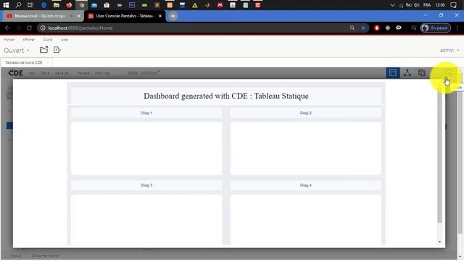Open the CDE Components panel
464x261 pixels.
(407, 72)
